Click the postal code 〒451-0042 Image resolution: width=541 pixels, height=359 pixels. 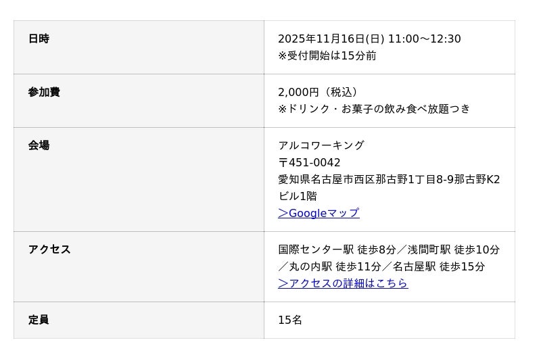[309, 163]
